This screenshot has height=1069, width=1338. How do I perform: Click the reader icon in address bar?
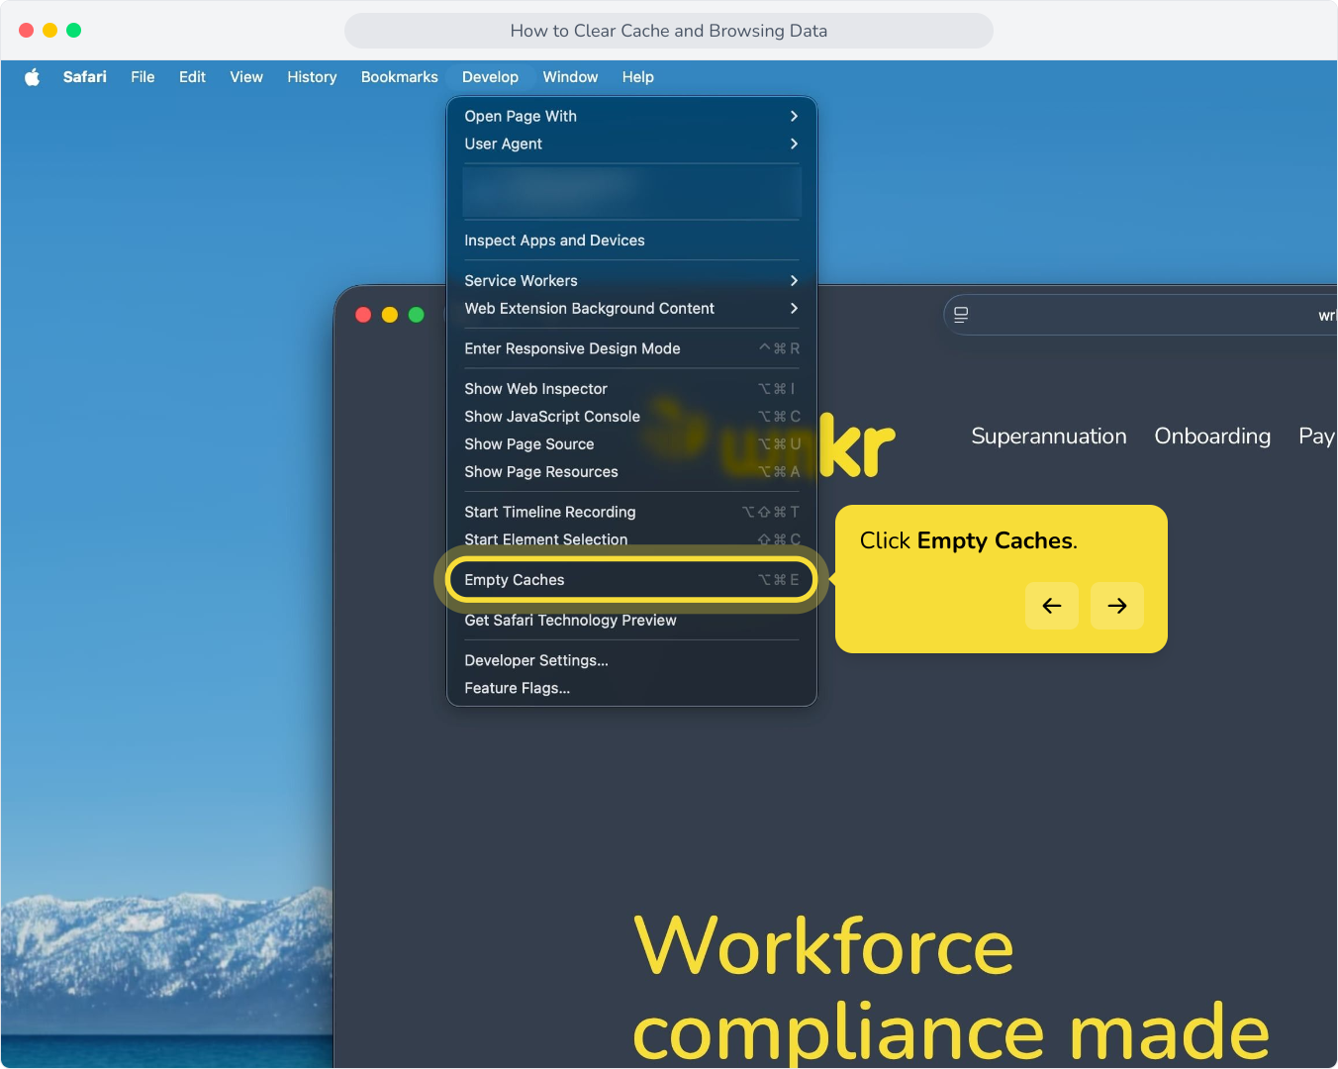[961, 315]
